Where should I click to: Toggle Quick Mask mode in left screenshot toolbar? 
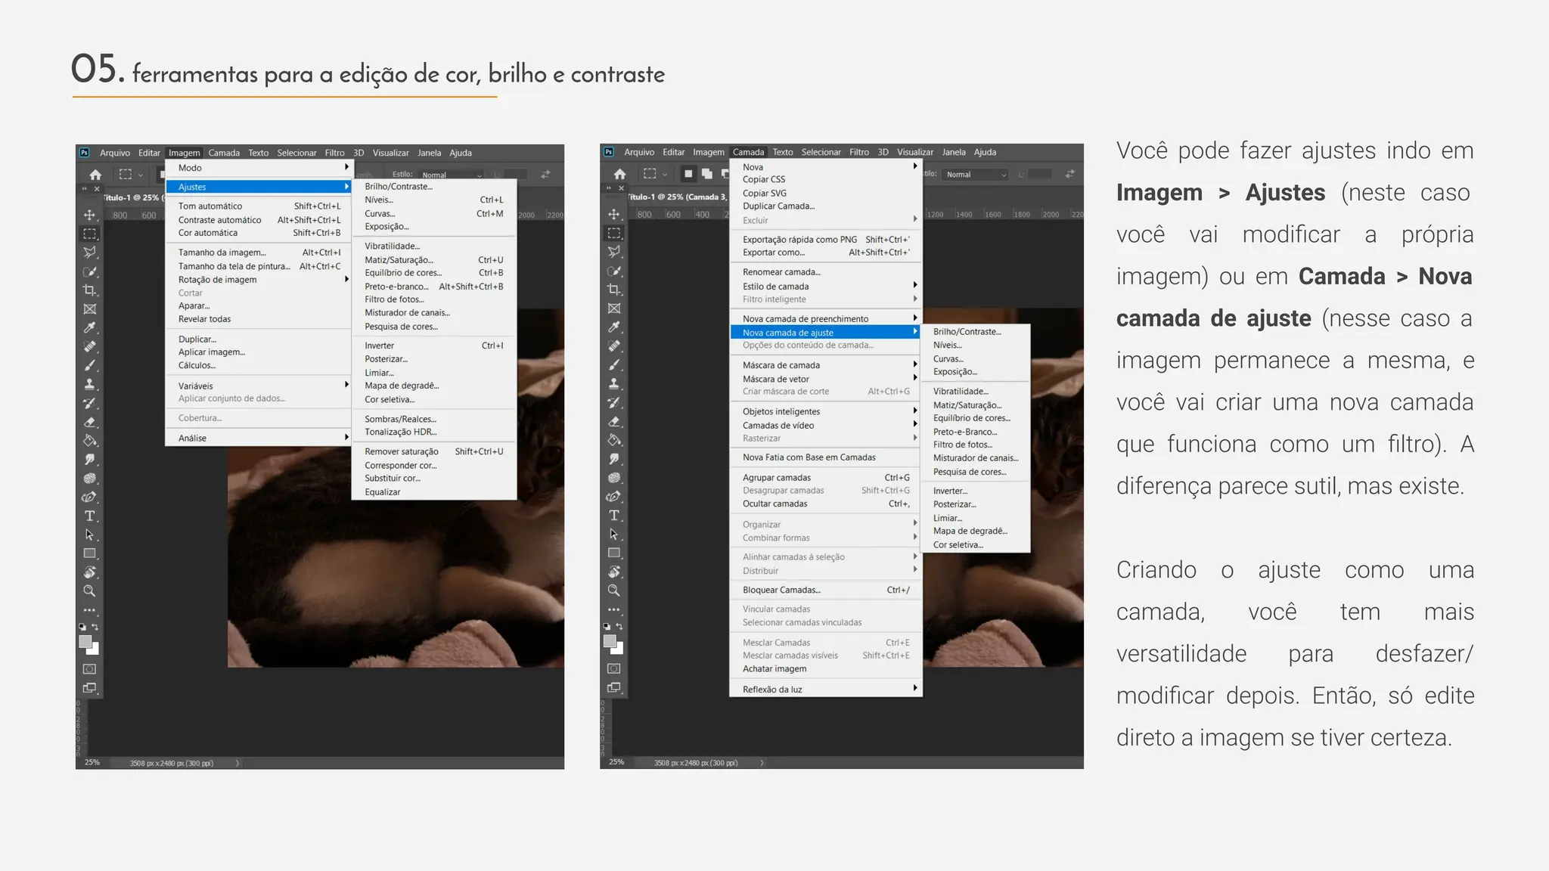89,669
